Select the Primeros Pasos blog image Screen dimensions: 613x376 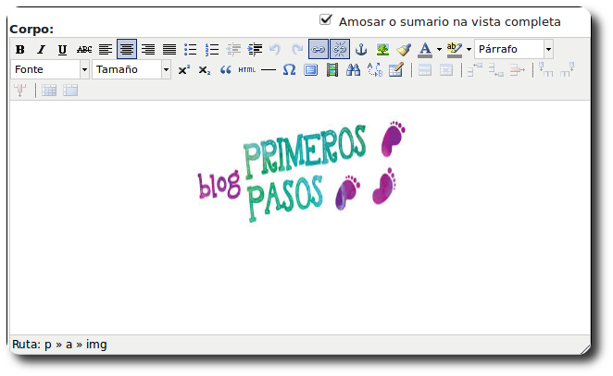pyautogui.click(x=302, y=171)
